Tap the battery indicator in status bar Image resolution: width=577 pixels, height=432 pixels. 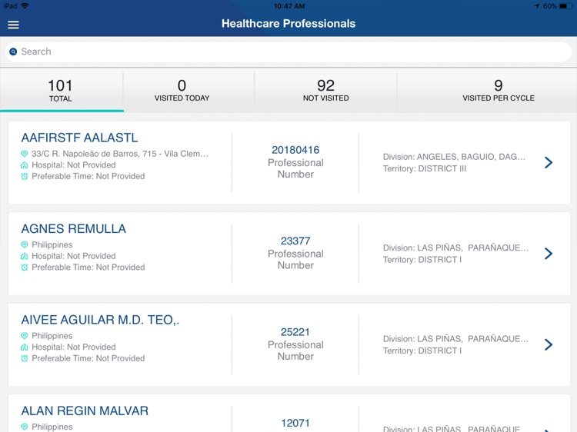pos(565,6)
